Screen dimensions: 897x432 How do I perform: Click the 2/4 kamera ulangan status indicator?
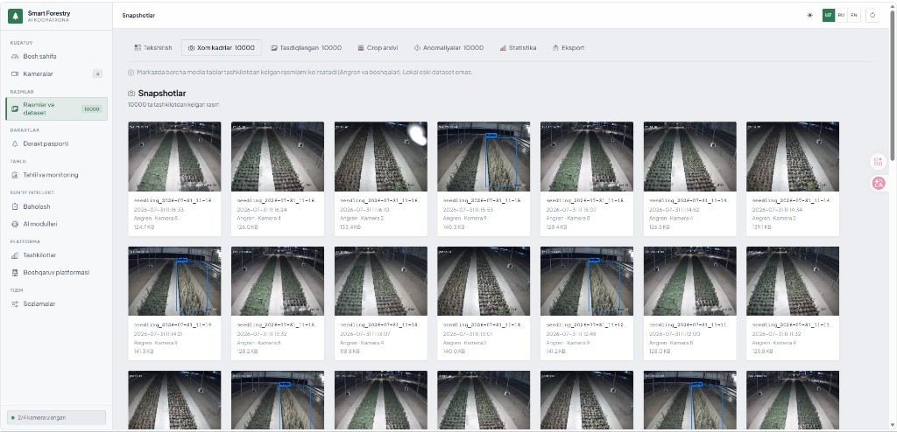56,418
